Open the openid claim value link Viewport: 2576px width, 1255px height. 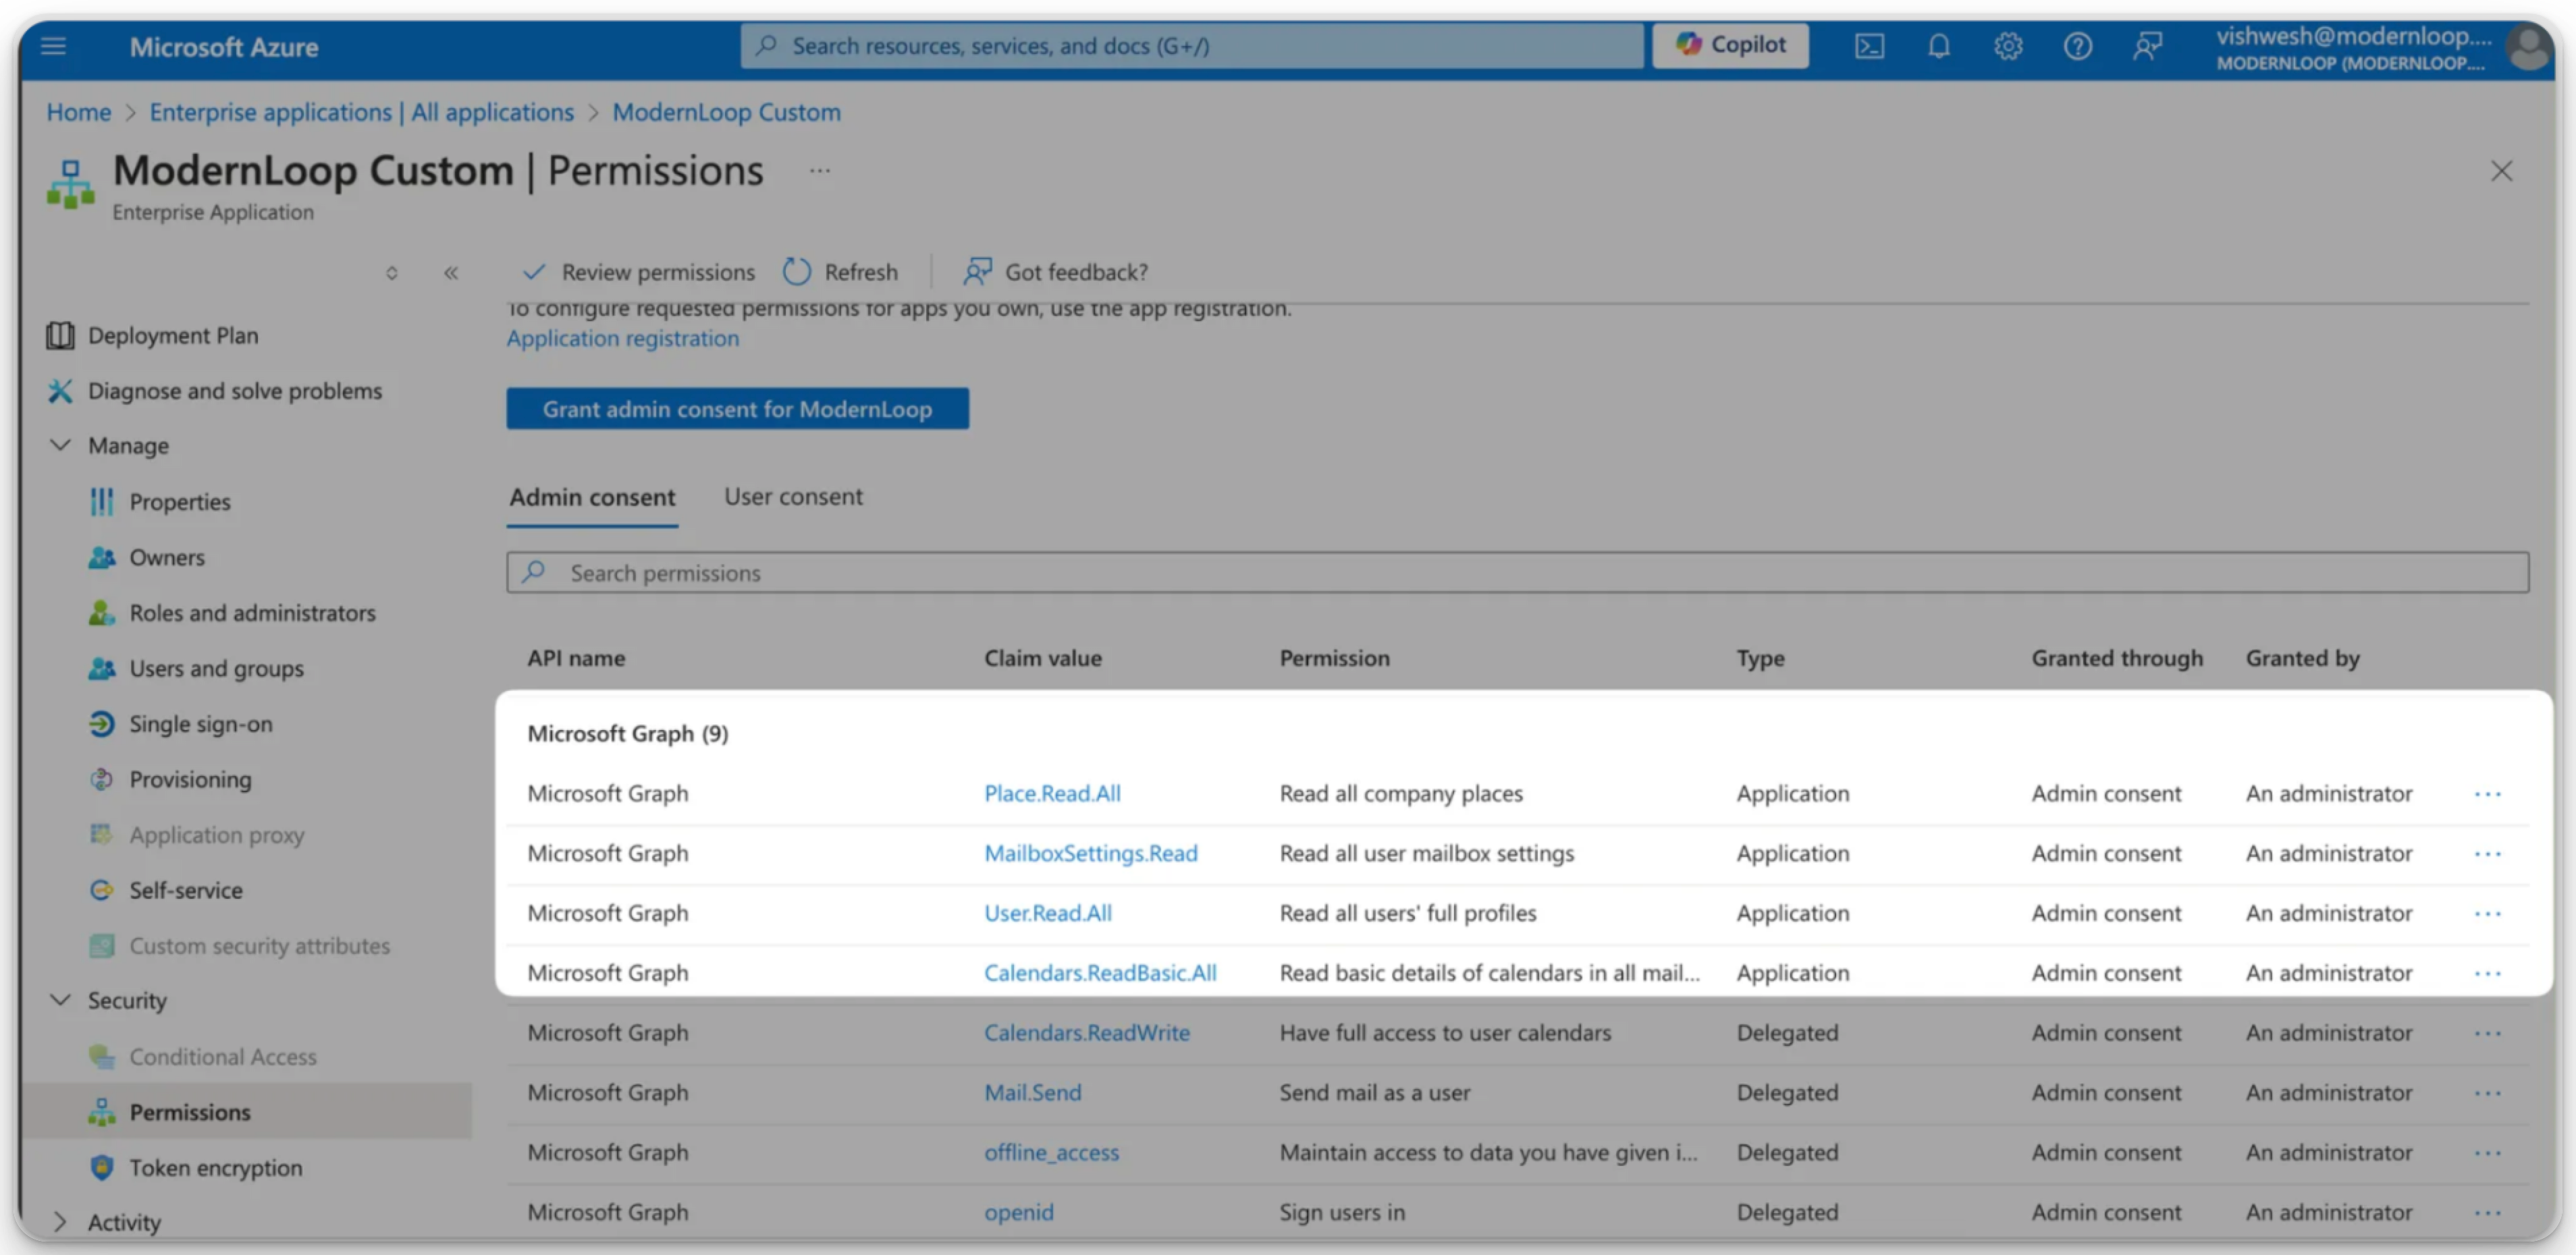pos(1019,1213)
